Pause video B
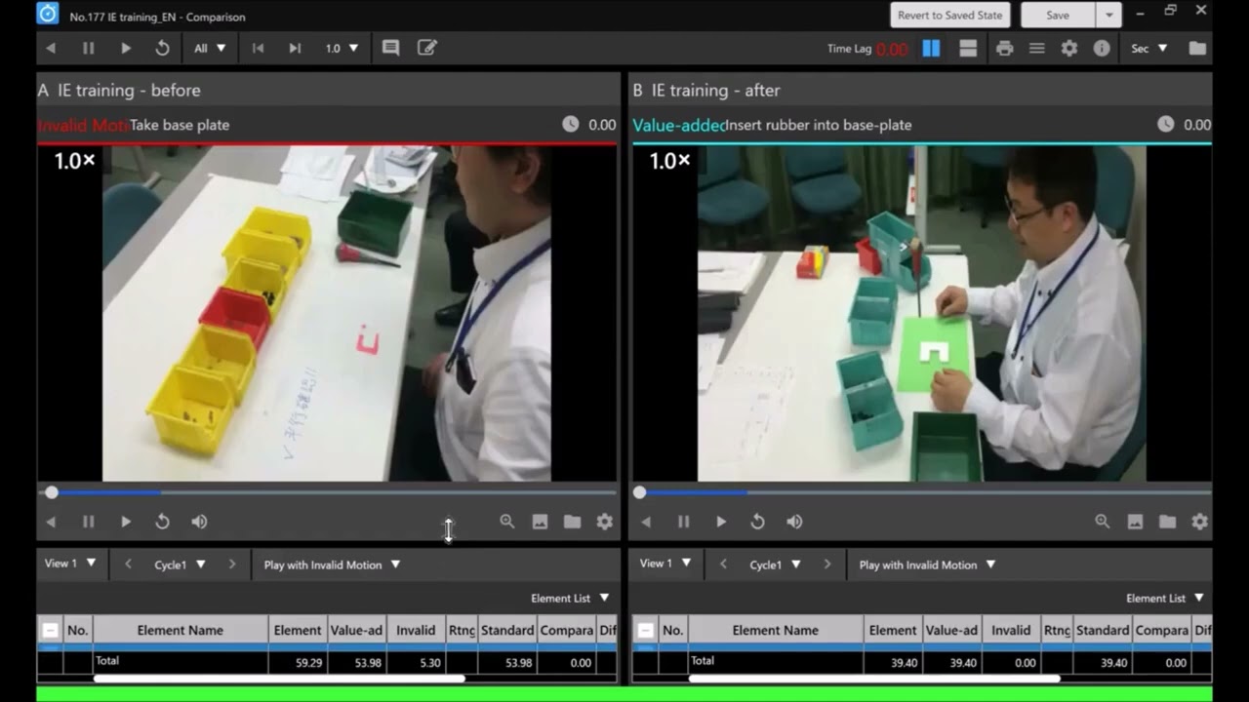This screenshot has height=702, width=1249. [x=683, y=522]
